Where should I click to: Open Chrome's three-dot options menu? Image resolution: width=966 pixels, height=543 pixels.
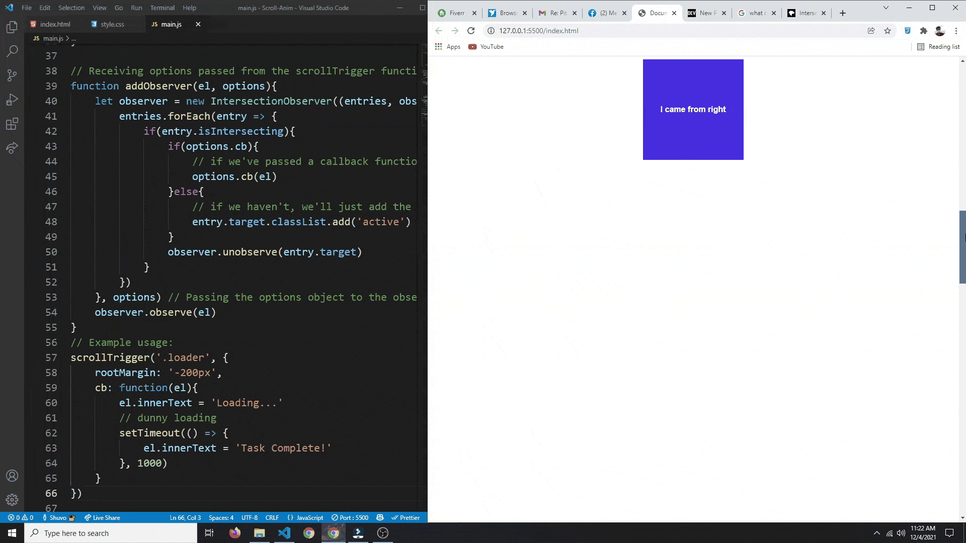(x=956, y=31)
